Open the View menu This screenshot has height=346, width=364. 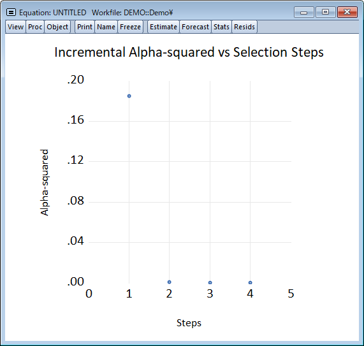[15, 27]
